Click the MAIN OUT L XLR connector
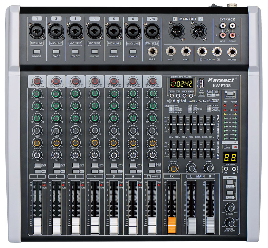The image size is (268, 248). click(177, 31)
